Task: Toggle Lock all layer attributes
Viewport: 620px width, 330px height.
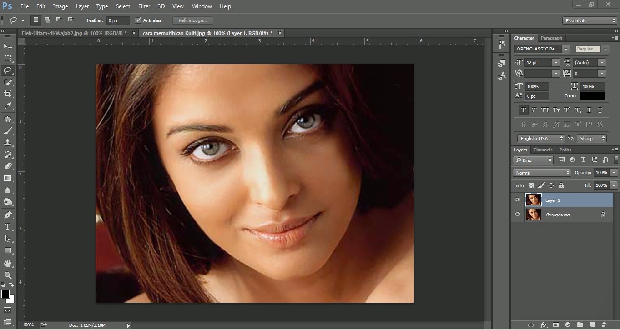Action: click(561, 185)
